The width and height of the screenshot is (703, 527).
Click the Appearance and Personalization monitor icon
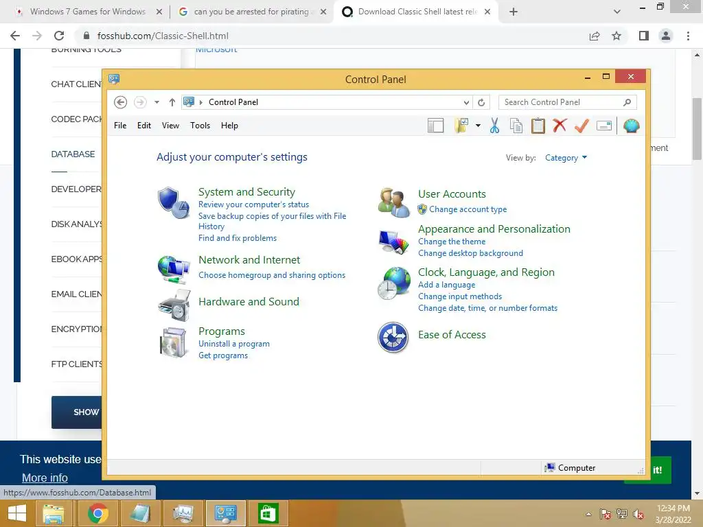tap(393, 242)
